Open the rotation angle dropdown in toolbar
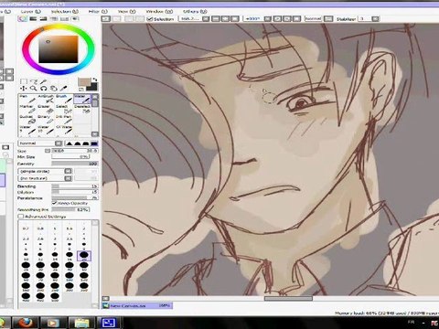 pyautogui.click(x=267, y=19)
